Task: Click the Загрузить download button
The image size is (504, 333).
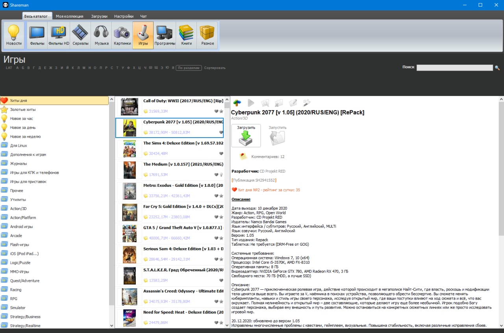Action: [x=246, y=136]
